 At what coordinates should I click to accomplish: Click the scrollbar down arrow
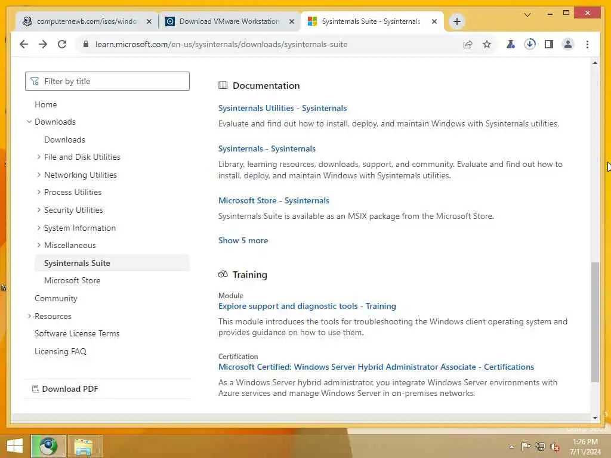pos(595,418)
